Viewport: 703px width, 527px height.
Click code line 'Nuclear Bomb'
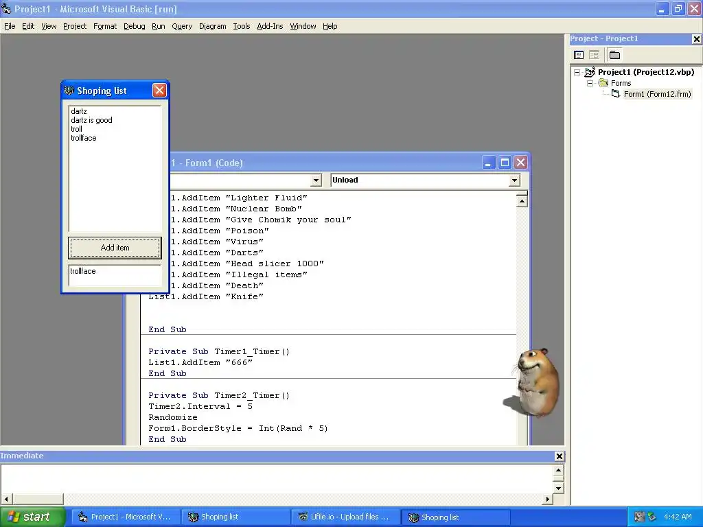[236, 209]
